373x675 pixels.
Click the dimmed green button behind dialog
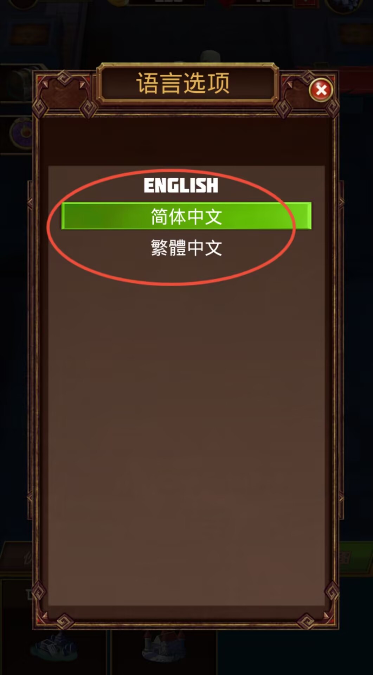coord(355,559)
